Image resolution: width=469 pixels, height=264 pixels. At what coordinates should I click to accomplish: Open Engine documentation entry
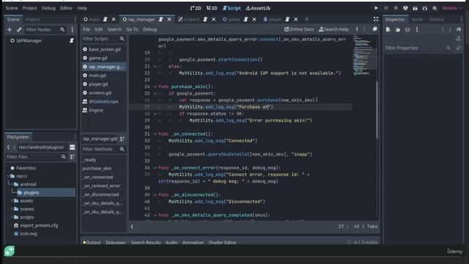(x=96, y=110)
